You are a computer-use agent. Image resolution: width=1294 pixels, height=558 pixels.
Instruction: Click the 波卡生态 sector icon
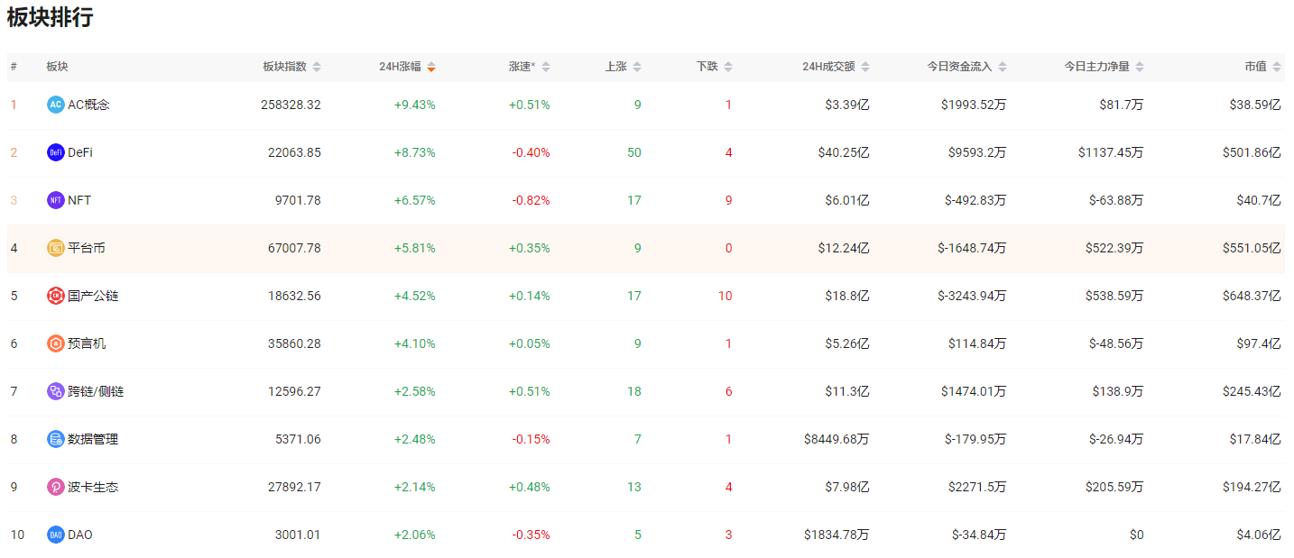tap(56, 487)
